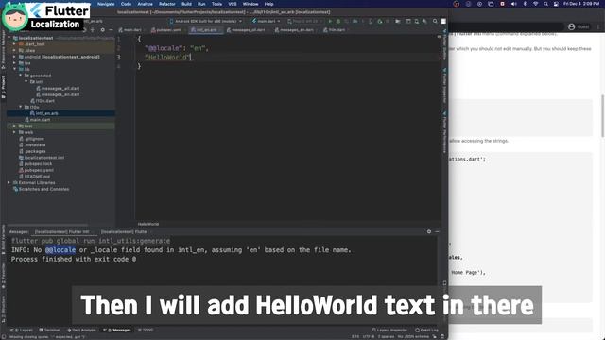
Task: Hide the project panel with minus icon
Action: [x=111, y=29]
